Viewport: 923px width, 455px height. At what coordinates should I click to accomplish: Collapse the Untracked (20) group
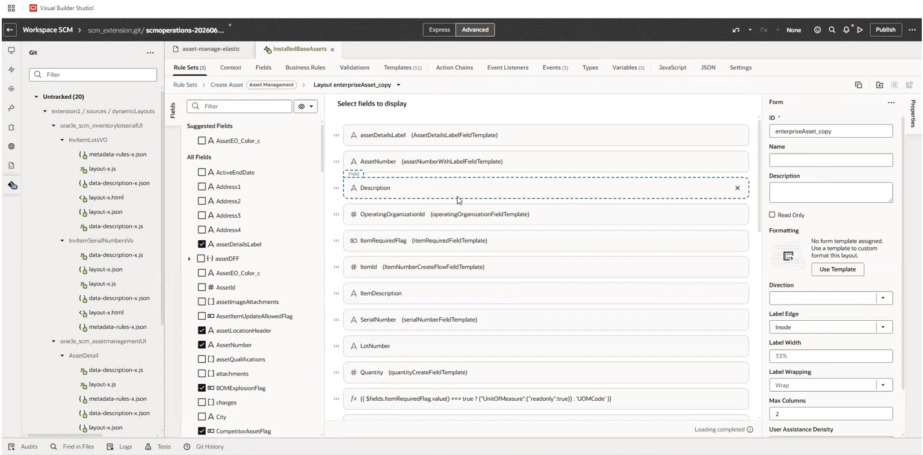point(37,97)
